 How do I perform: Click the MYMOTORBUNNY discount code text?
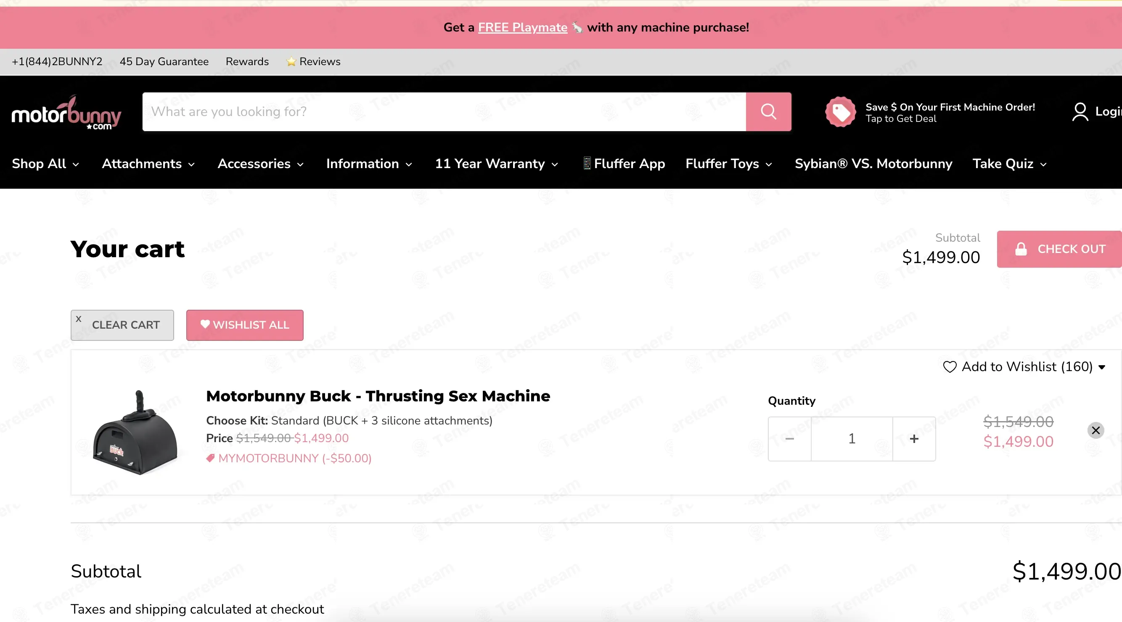(289, 459)
